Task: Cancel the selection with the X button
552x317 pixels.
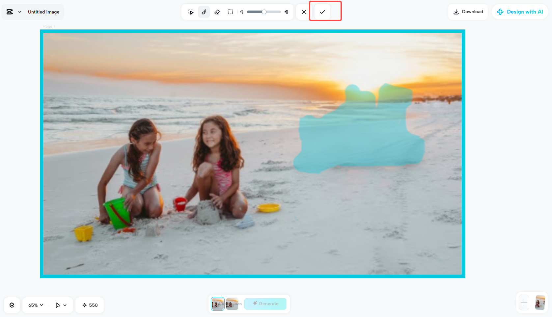Action: tap(304, 12)
